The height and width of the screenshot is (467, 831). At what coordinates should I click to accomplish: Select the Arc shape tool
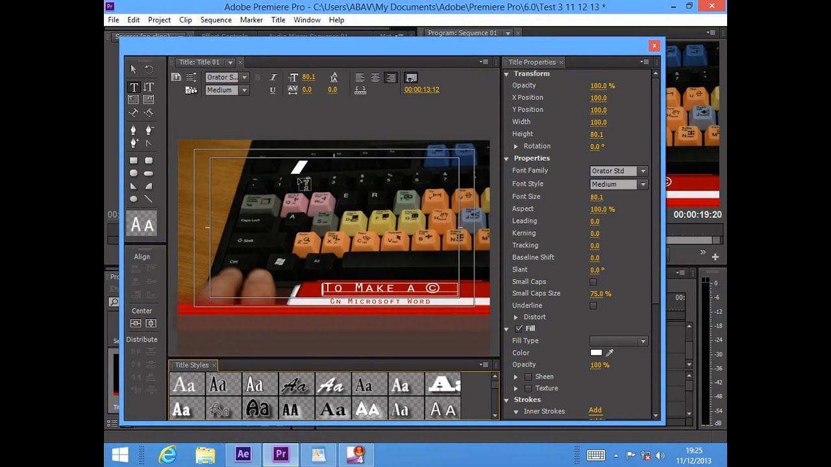(x=149, y=186)
